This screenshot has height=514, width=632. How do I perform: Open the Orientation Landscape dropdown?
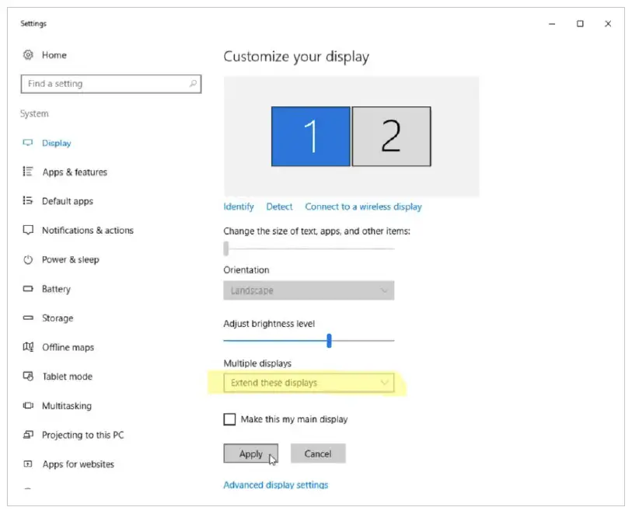point(309,290)
